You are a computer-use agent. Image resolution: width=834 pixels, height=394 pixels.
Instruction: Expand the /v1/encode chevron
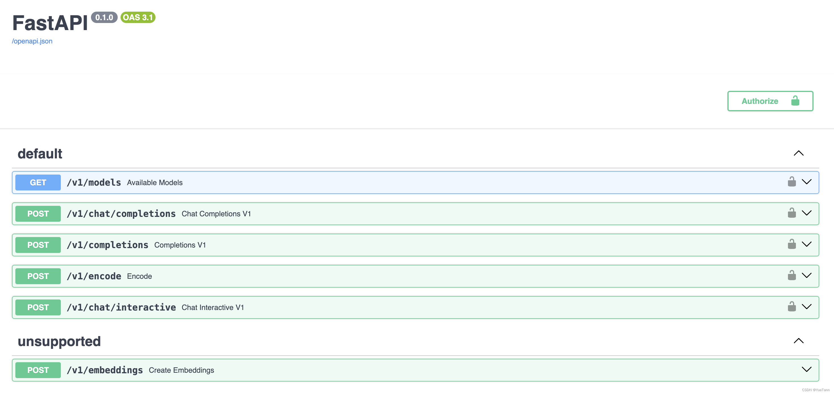[x=806, y=275]
